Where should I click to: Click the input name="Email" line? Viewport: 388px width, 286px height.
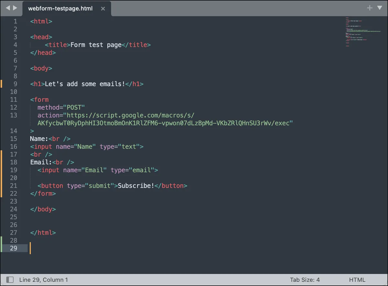(x=98, y=170)
